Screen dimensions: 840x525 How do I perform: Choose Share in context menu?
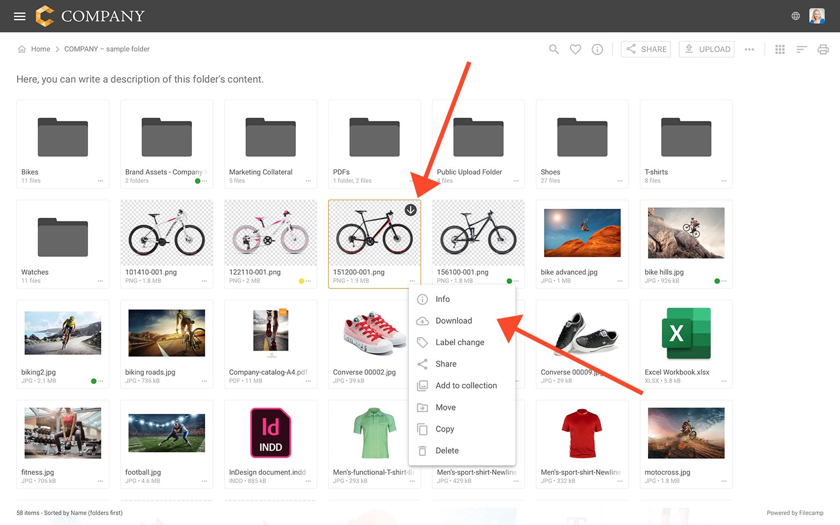(462, 364)
